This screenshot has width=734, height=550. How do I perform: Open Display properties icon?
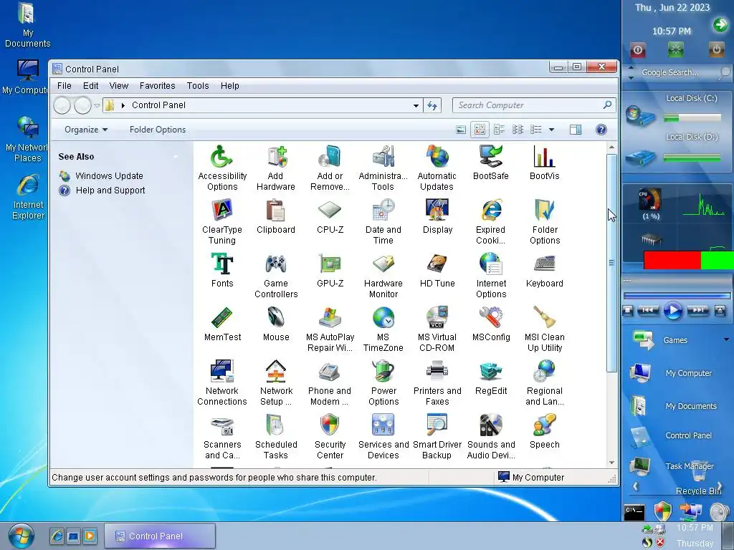(437, 216)
